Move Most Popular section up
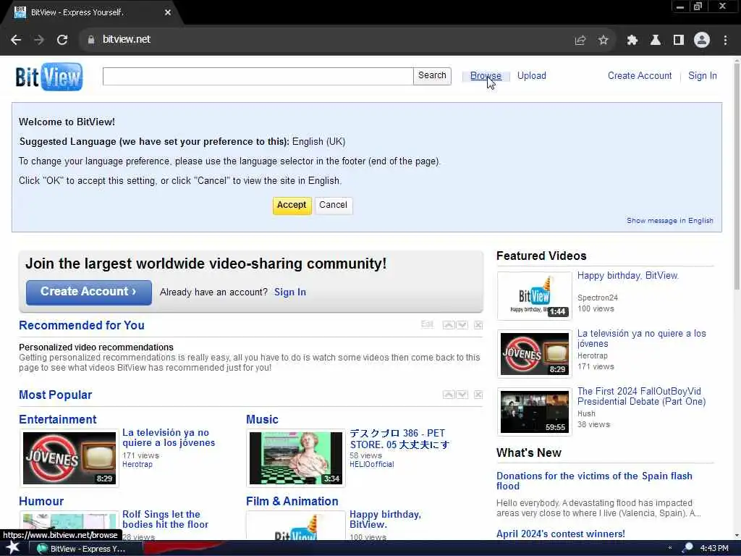The height and width of the screenshot is (556, 741). (449, 395)
